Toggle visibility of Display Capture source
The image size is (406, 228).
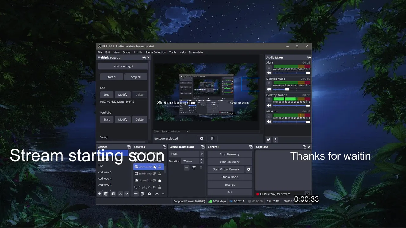[154, 187]
